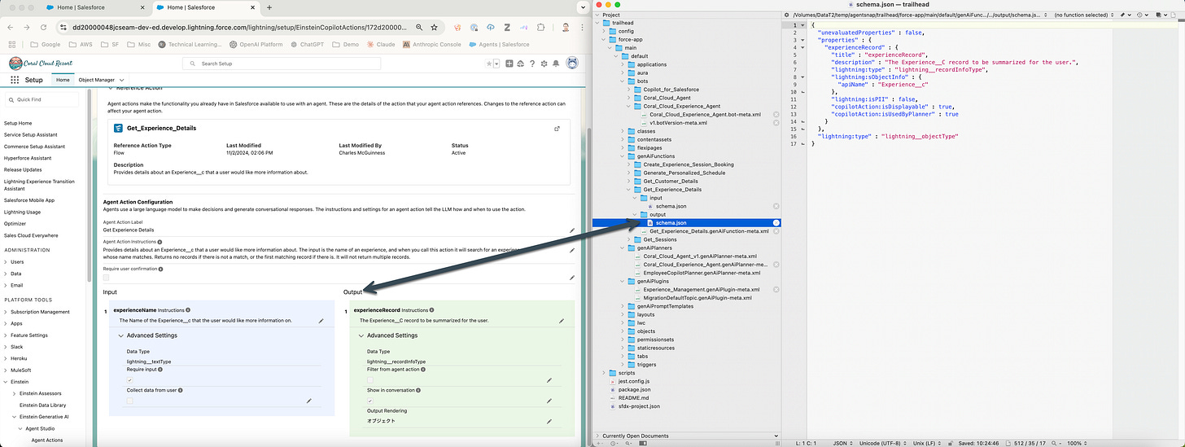Click the Chrome address bar URL
This screenshot has height=447, width=1185.
coord(239,27)
